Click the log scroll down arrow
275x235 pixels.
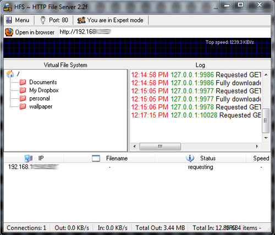[x=266, y=138]
